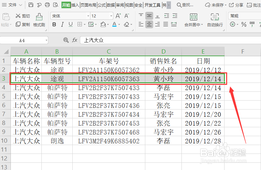Toggle italic formatting I
This screenshot has height=170, width=261.
point(62,25)
